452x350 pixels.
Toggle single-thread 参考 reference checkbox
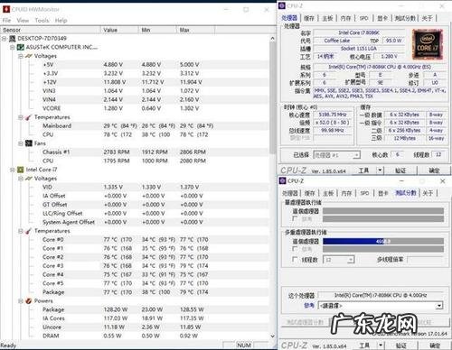click(295, 218)
